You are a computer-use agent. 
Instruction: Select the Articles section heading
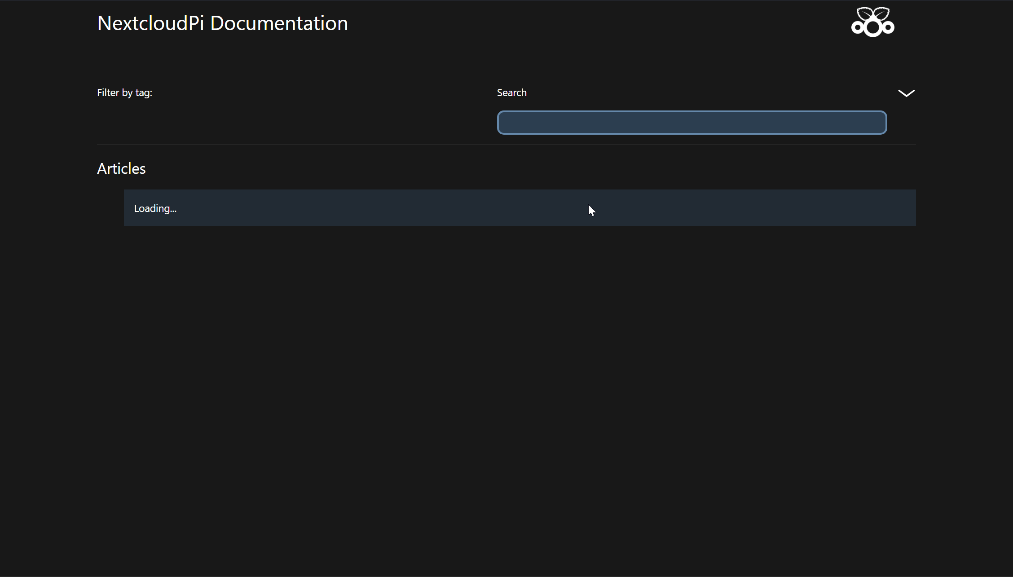(x=121, y=168)
